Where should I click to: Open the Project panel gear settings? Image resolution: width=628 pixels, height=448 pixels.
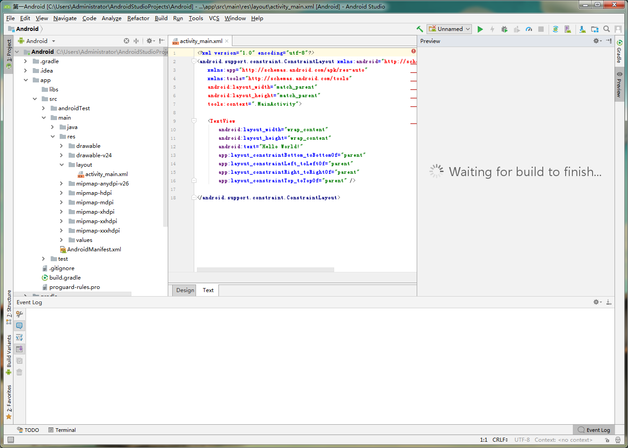150,41
